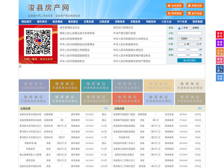
Task: Open listing 泰山路南侧县人大家属
Action: [x=30, y=155]
